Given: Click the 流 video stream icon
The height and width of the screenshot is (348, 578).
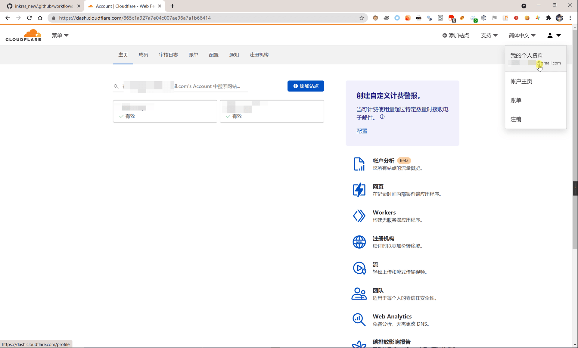Looking at the screenshot, I should click(359, 268).
